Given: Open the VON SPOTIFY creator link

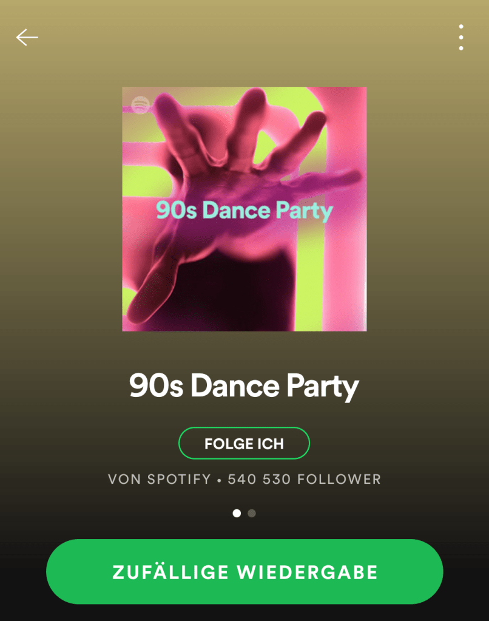Looking at the screenshot, I should point(160,479).
